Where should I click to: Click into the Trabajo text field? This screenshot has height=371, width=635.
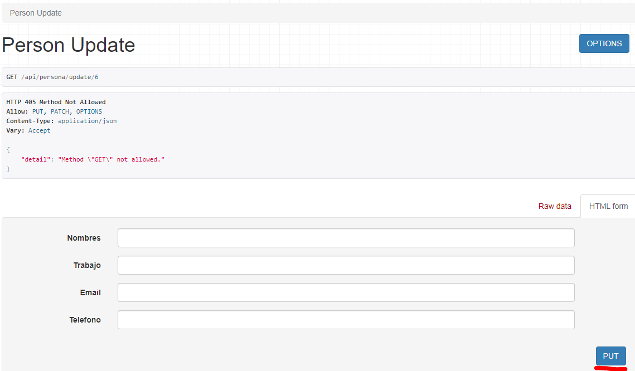(x=346, y=265)
